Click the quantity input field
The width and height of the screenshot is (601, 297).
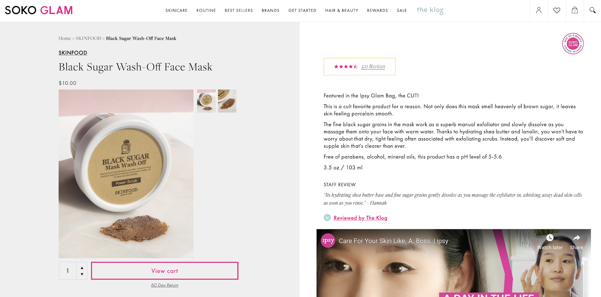(68, 271)
